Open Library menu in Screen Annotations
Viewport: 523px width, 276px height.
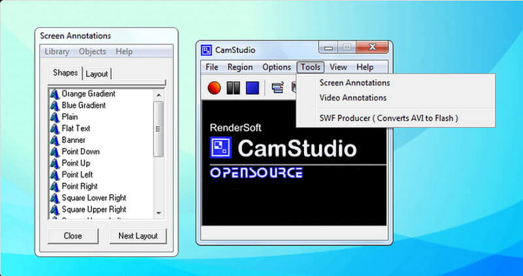click(x=57, y=52)
